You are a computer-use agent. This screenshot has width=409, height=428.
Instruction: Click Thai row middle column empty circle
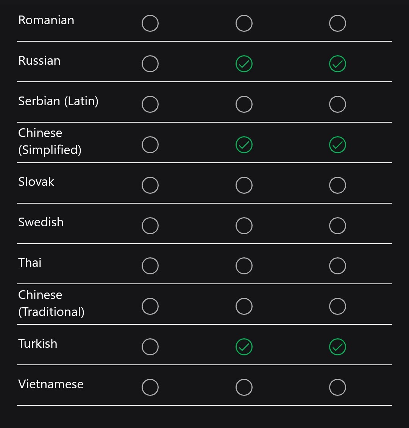click(x=244, y=266)
